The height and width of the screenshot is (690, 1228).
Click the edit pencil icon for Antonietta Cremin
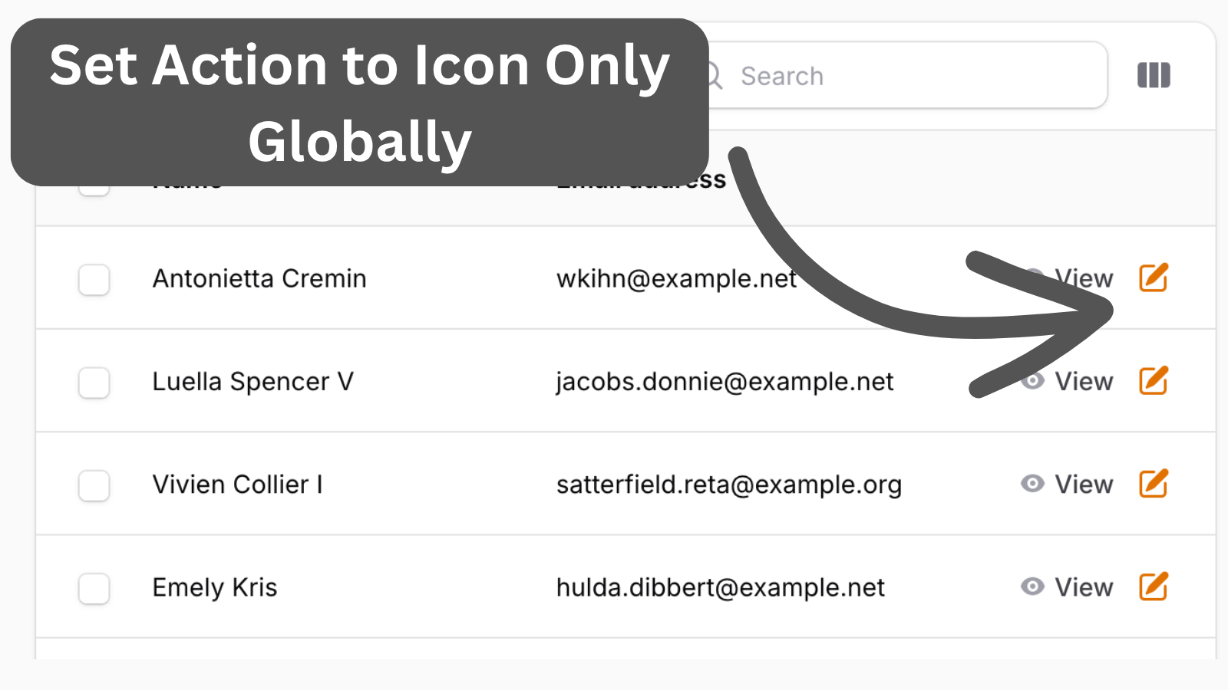(1153, 278)
